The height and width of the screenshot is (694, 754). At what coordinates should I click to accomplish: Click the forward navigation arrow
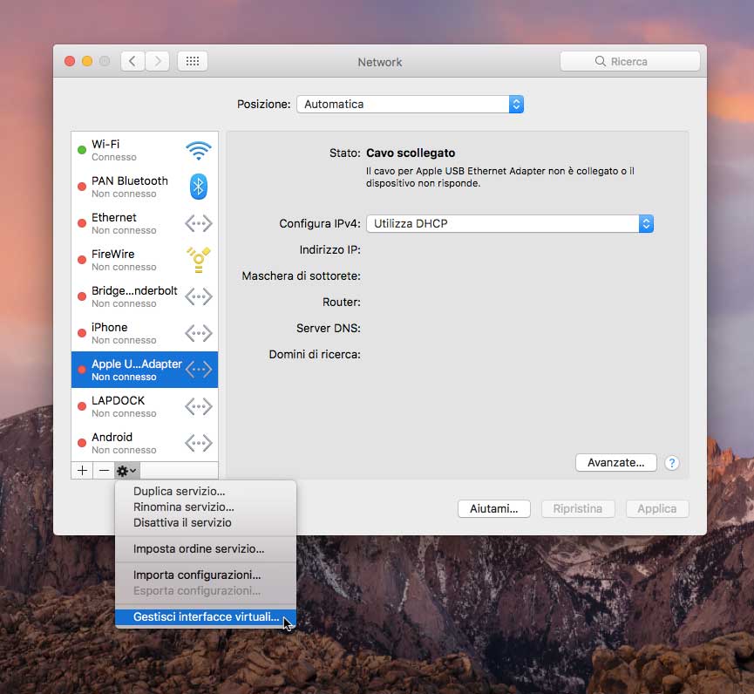tap(157, 61)
